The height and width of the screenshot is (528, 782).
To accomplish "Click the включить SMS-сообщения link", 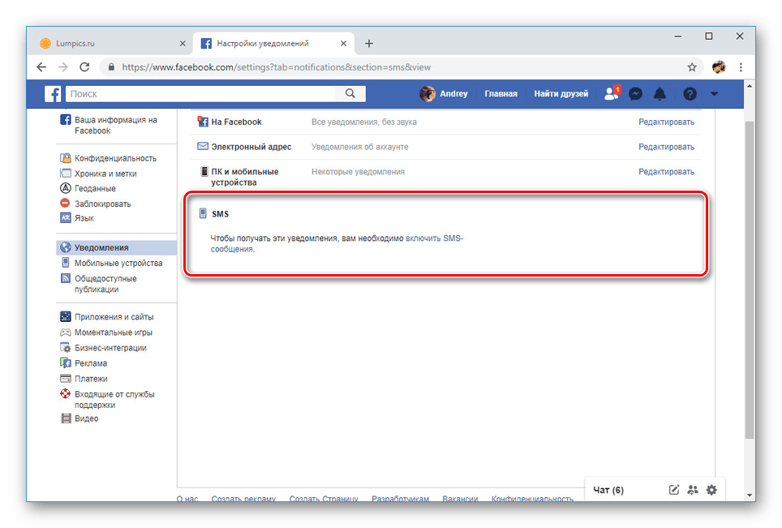I will click(435, 238).
